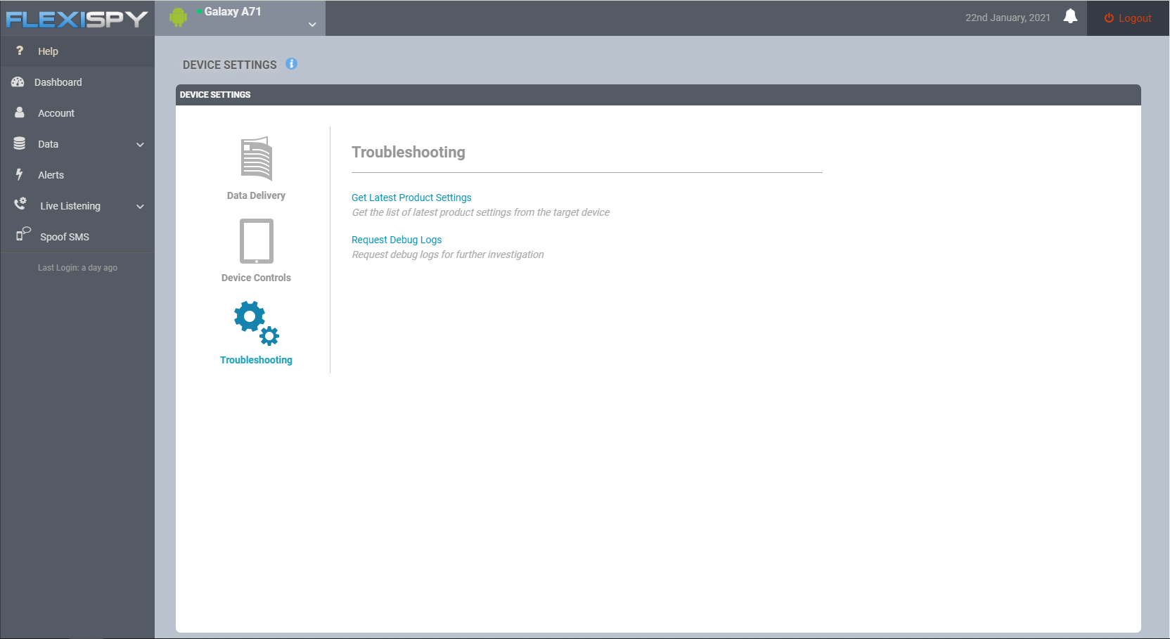Click the 'Get the list of latest product settings' description

click(x=481, y=212)
